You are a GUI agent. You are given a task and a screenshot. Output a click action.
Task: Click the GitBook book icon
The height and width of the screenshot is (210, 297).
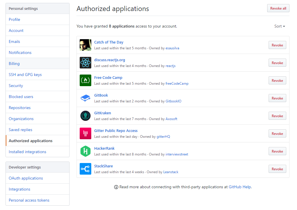pos(85,98)
